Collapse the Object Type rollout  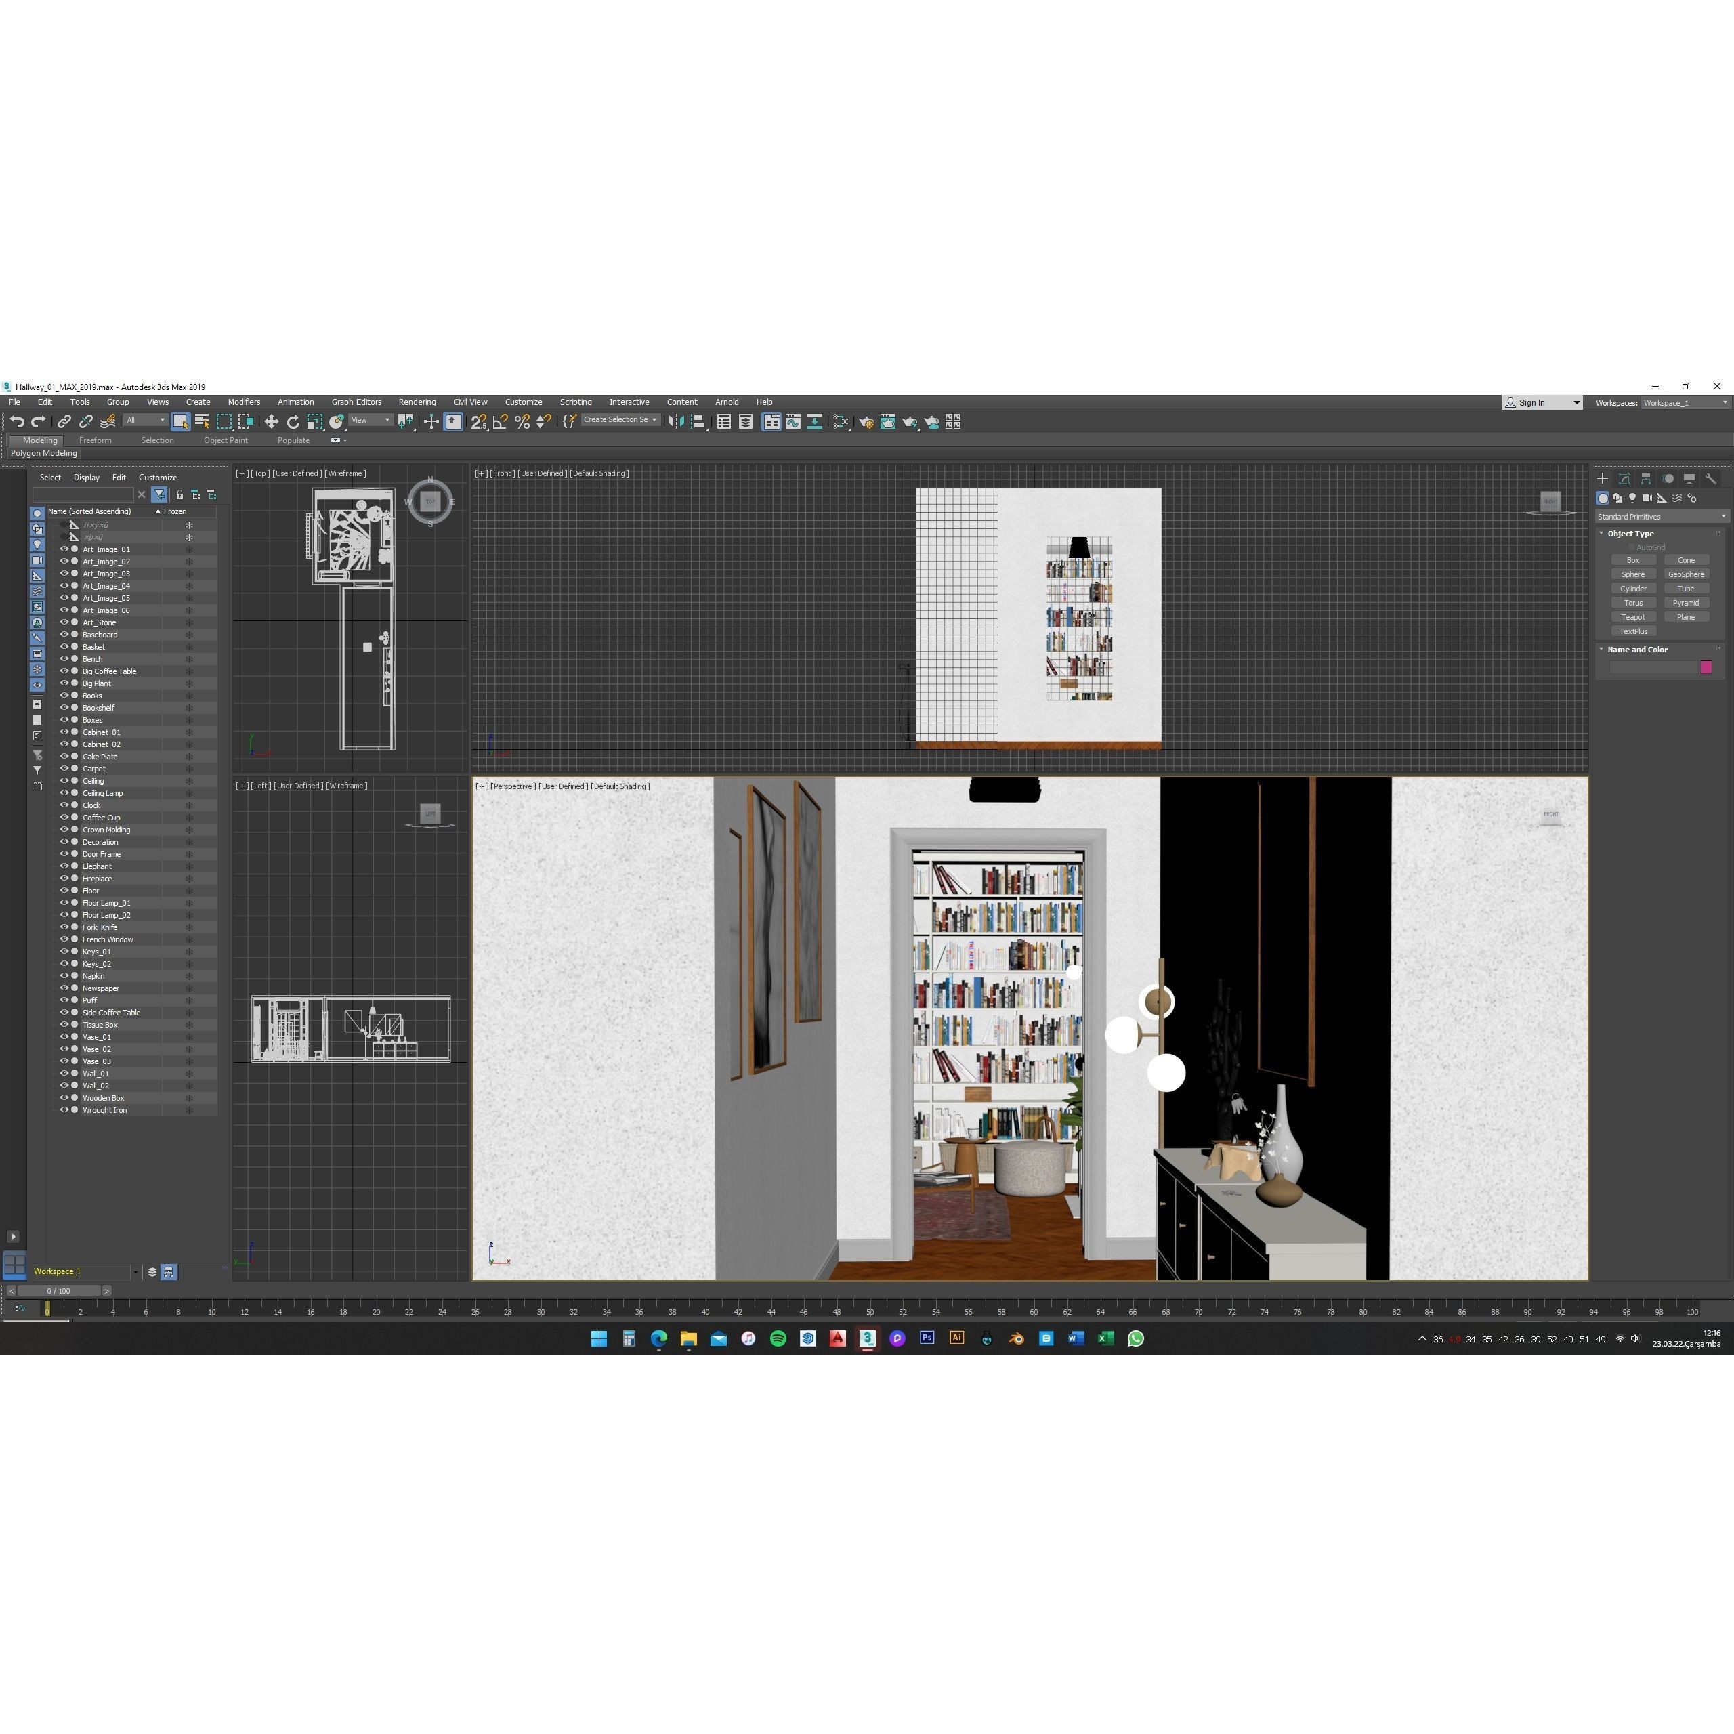coord(1602,533)
